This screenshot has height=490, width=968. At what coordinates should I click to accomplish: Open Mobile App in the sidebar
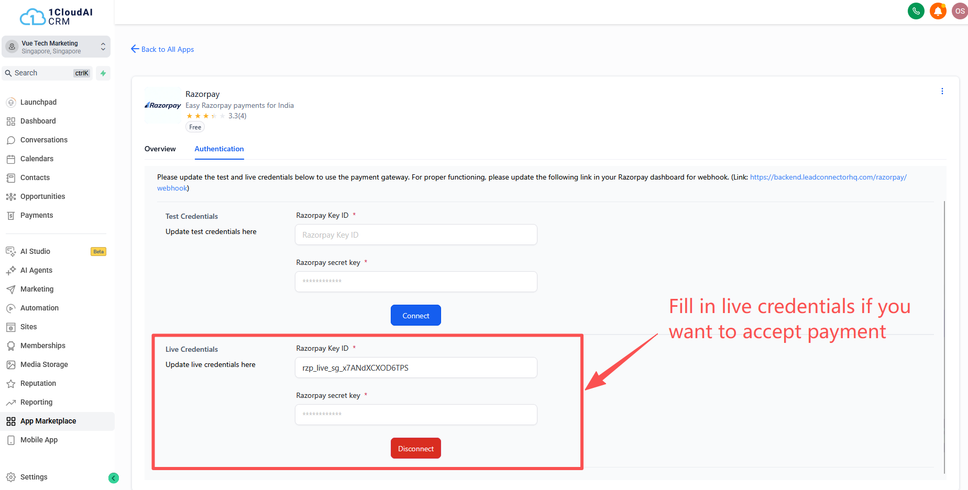(x=39, y=440)
